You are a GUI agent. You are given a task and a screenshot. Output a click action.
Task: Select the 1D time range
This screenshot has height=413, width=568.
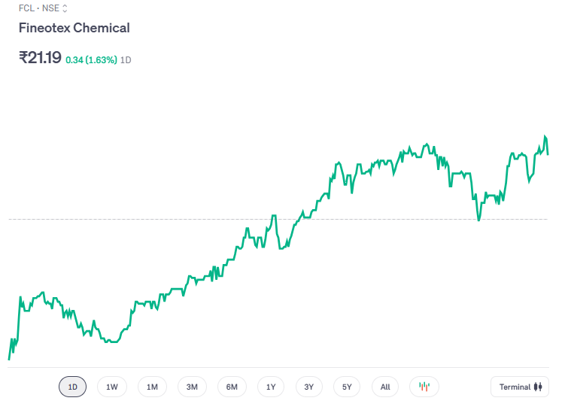(x=73, y=387)
